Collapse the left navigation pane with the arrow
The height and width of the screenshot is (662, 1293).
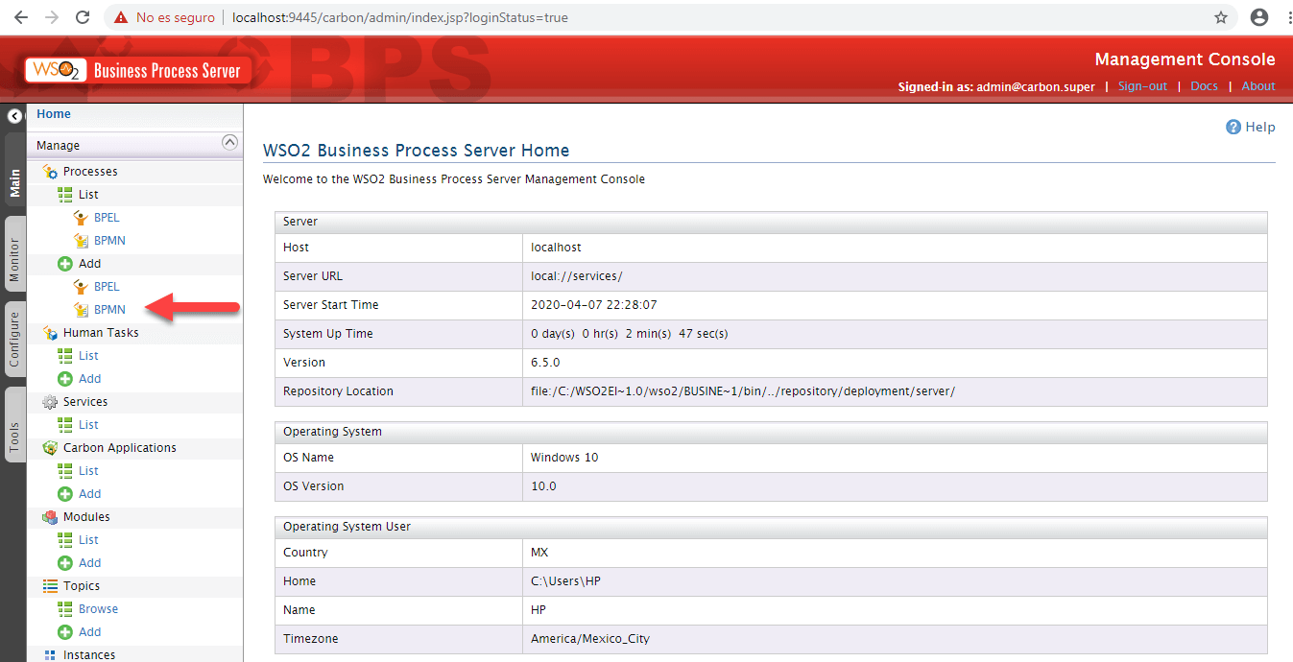(x=13, y=115)
